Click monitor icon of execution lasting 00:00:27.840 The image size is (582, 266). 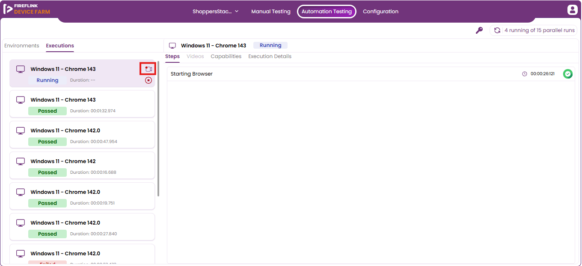21,223
